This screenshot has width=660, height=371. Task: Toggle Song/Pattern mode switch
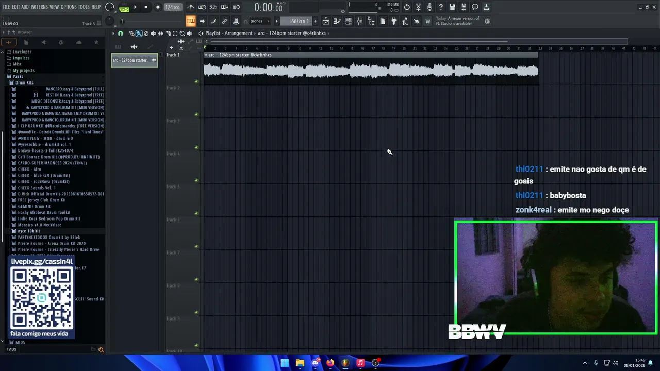pos(124,7)
